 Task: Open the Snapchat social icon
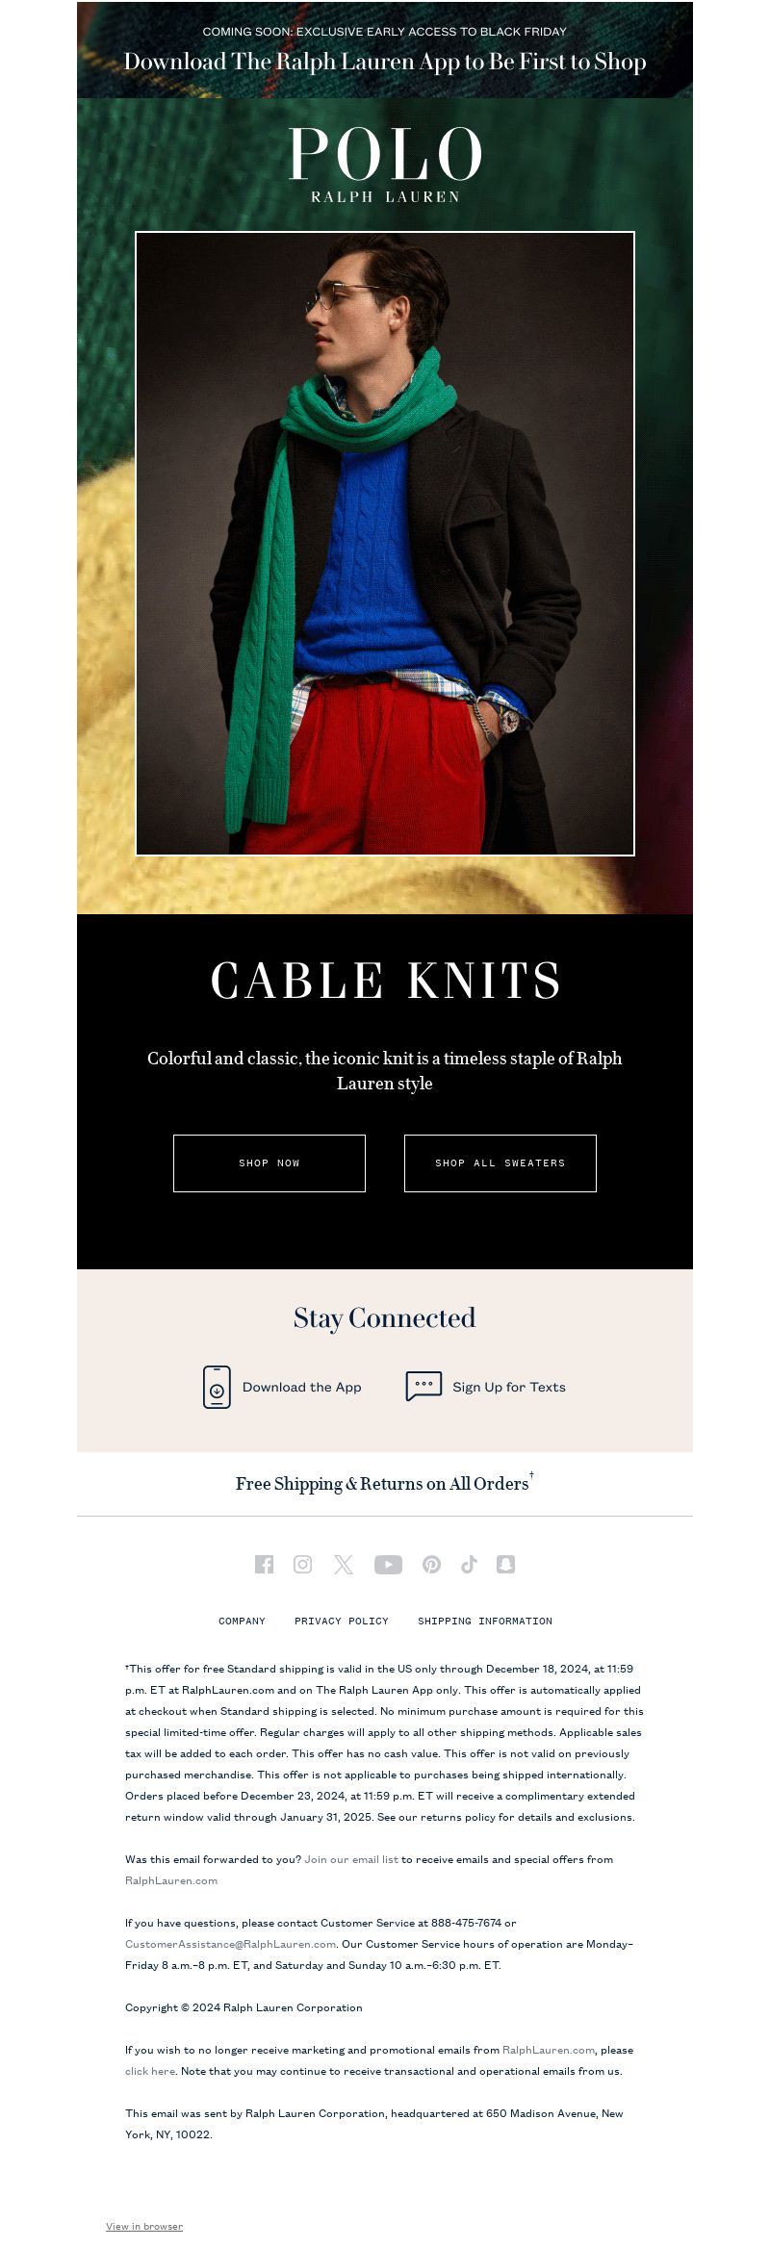pyautogui.click(x=505, y=1564)
